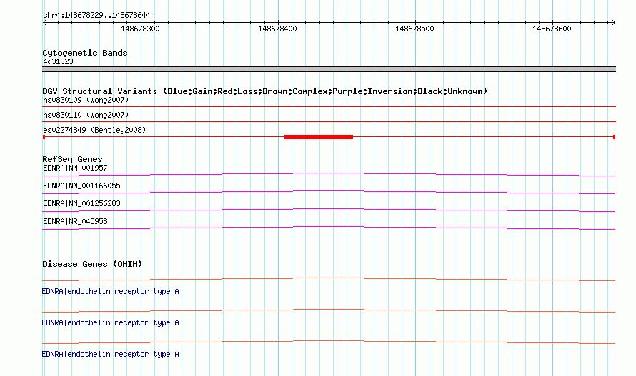This screenshot has width=636, height=376.
Task: Click the 4q31.23 band label
Action: click(x=58, y=61)
